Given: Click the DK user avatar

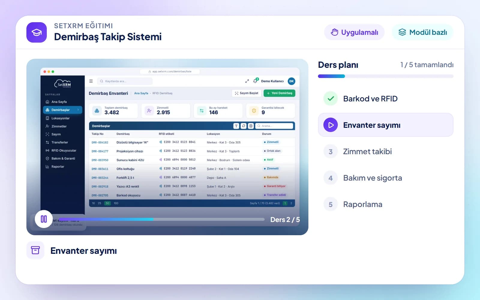Looking at the screenshot, I should coord(291,81).
